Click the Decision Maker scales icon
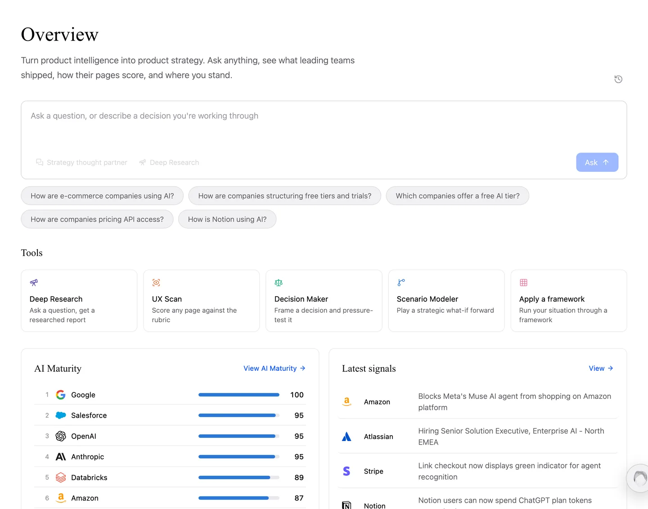 [279, 283]
